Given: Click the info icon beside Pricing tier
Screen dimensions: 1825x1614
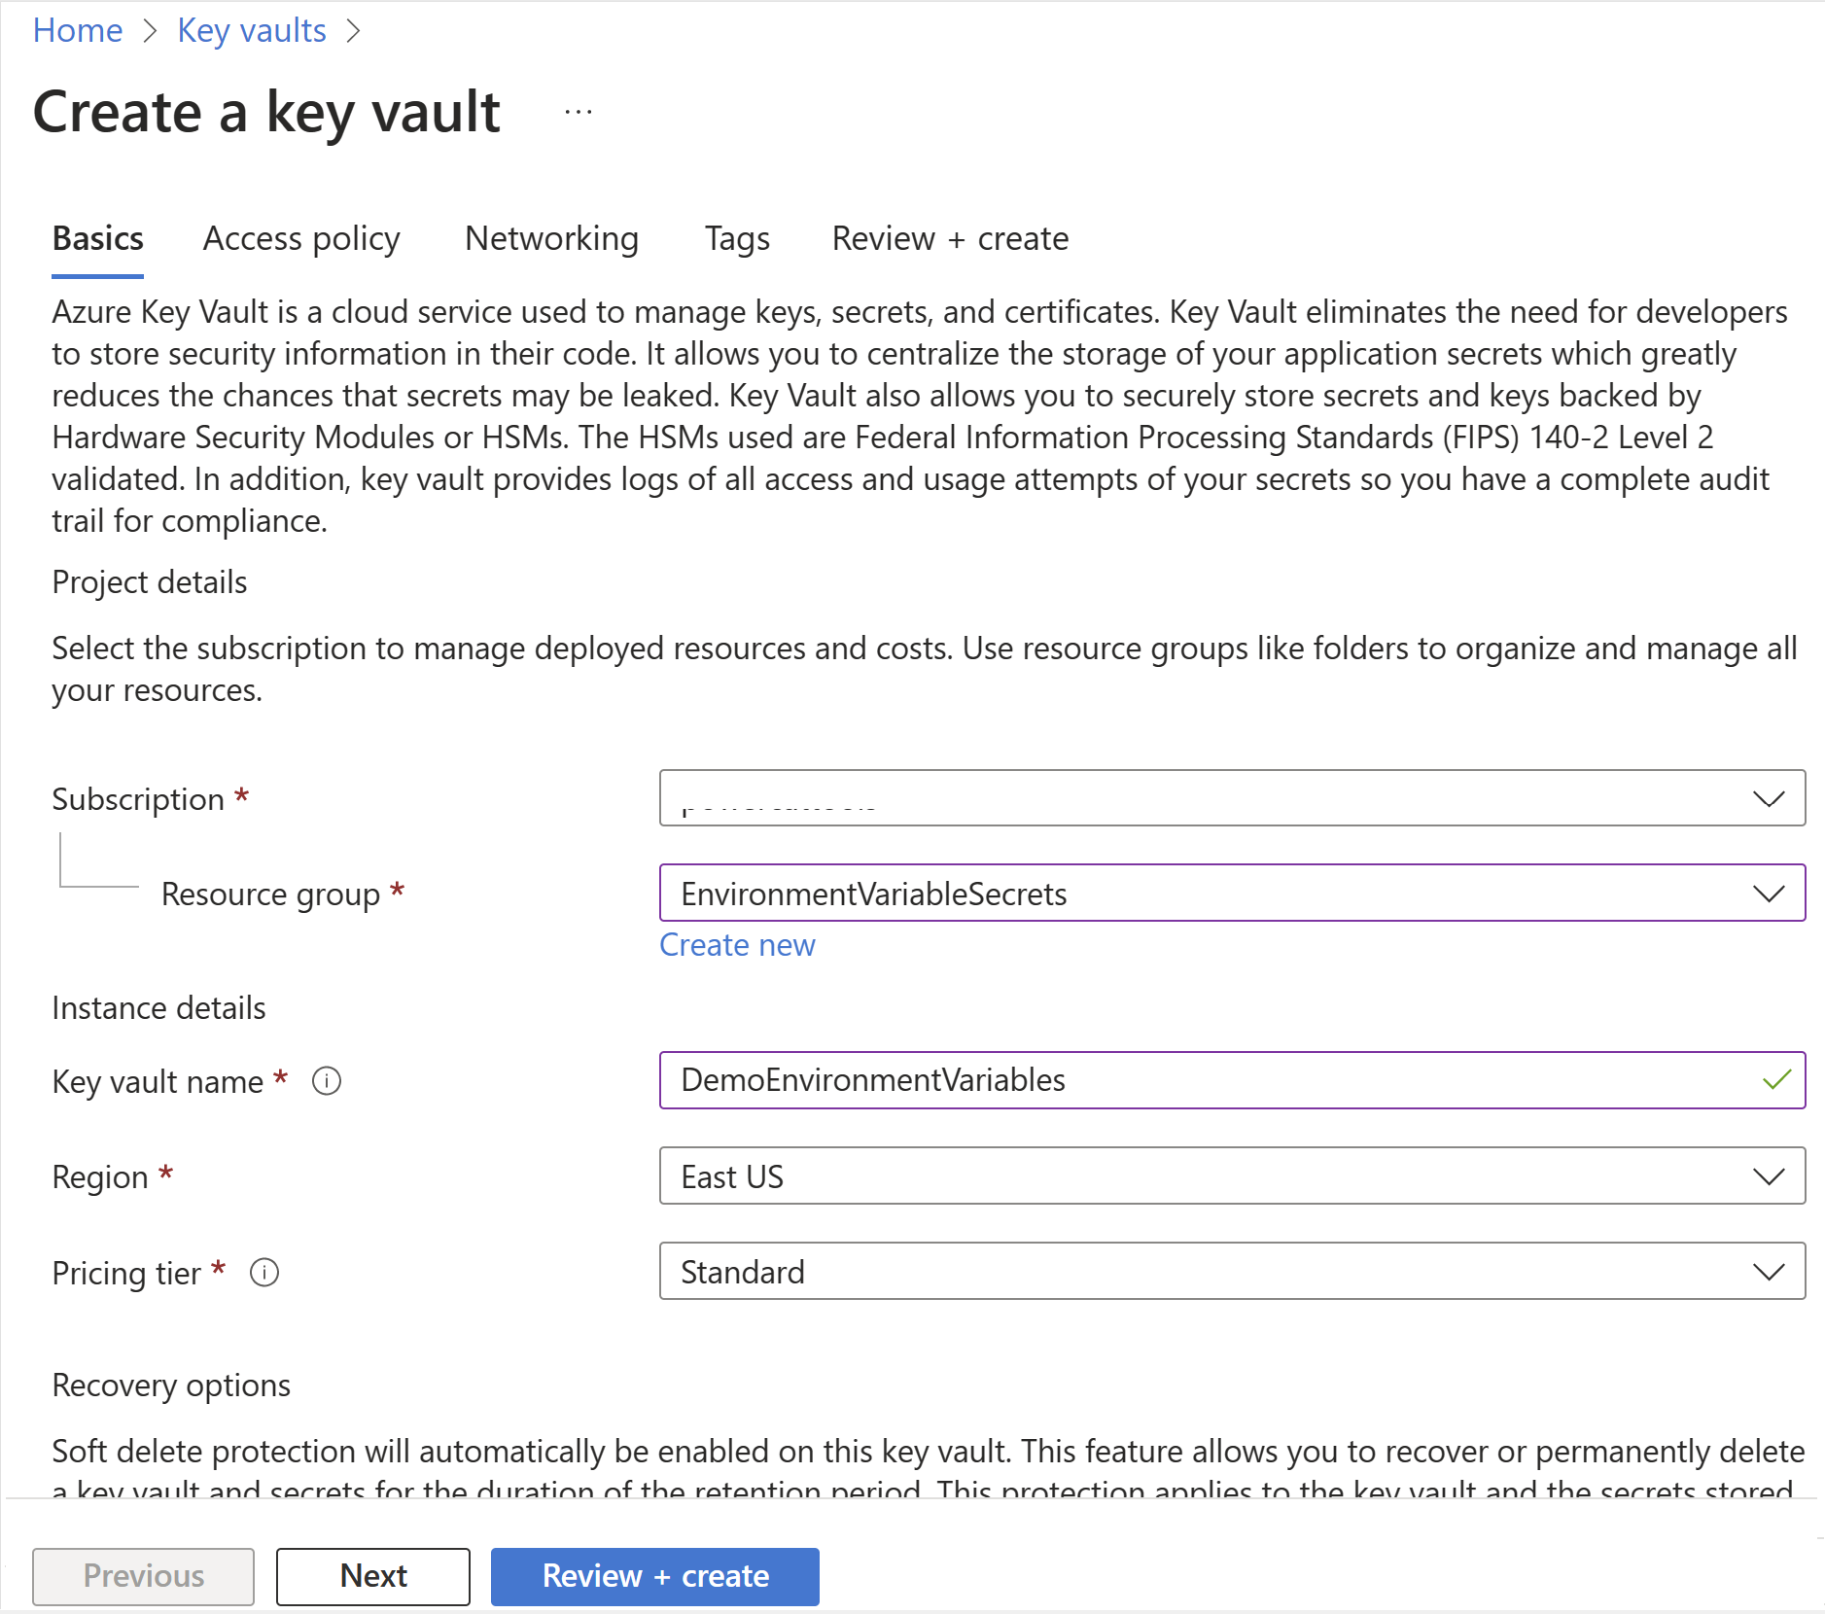Looking at the screenshot, I should coord(264,1273).
